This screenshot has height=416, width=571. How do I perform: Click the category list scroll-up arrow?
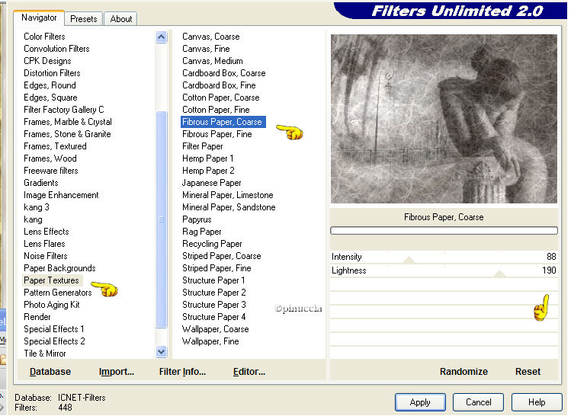click(x=162, y=37)
